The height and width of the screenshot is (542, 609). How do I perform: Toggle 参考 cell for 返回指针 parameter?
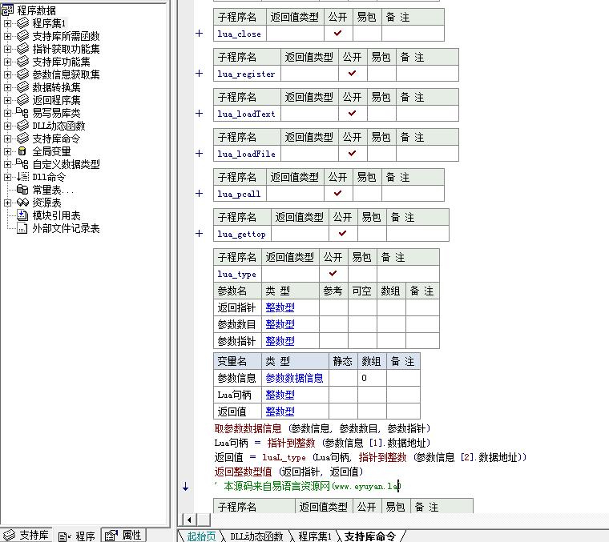333,307
